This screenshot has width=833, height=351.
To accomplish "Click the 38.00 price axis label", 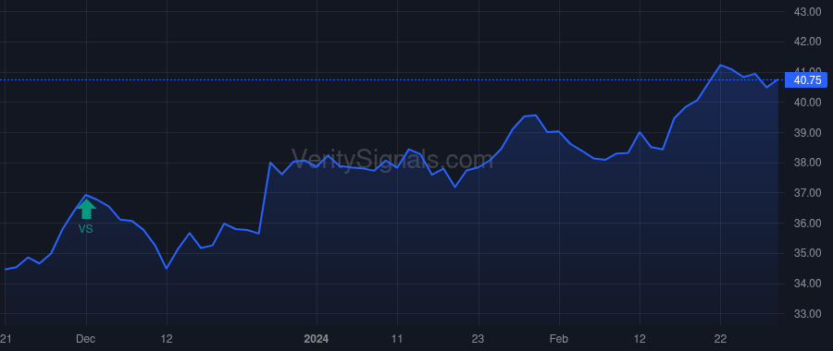I will [807, 163].
